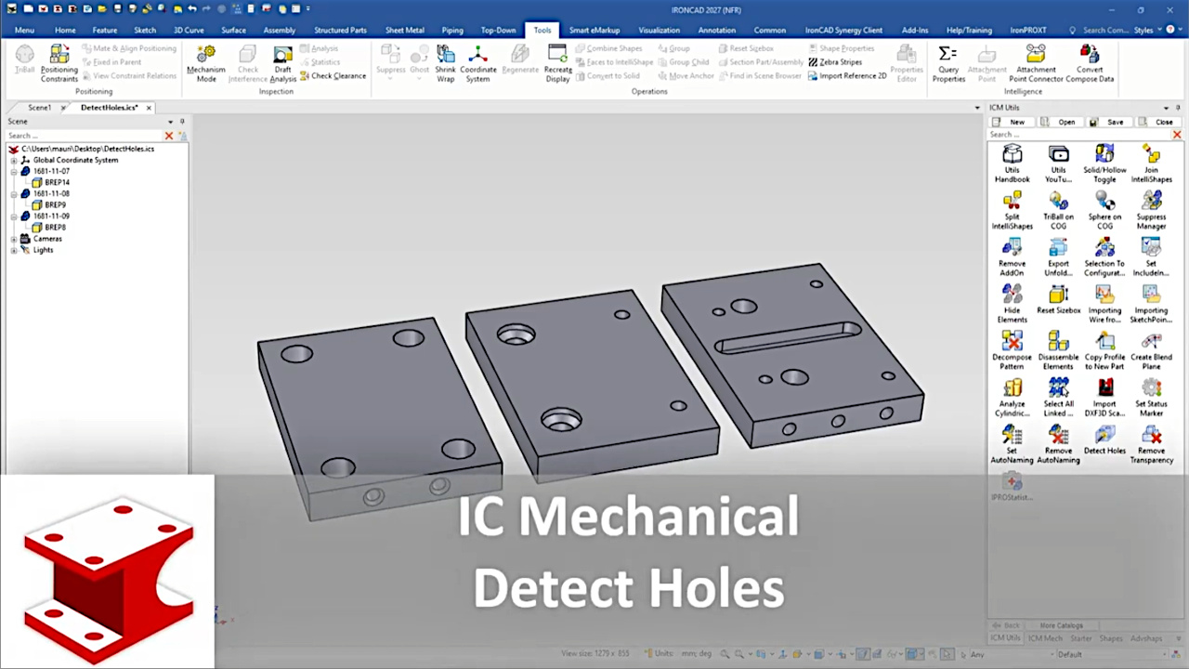
Task: Open the Visualization ribbon tab
Action: [659, 30]
